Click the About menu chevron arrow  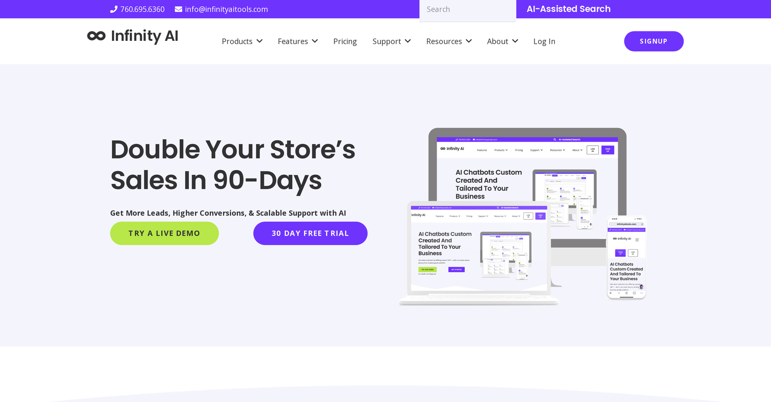(x=515, y=41)
